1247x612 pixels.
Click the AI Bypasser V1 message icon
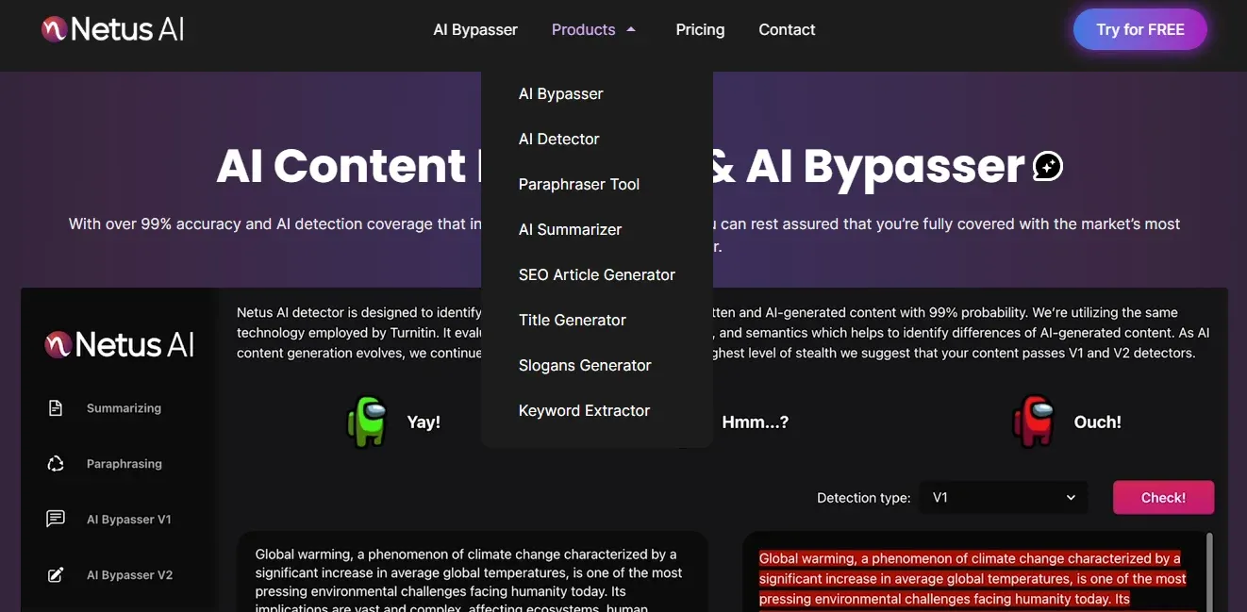coord(56,520)
